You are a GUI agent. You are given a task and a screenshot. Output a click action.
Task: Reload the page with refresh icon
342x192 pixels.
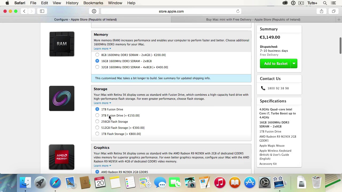click(238, 11)
